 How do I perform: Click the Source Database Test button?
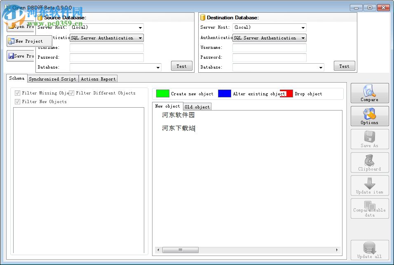pyautogui.click(x=181, y=66)
